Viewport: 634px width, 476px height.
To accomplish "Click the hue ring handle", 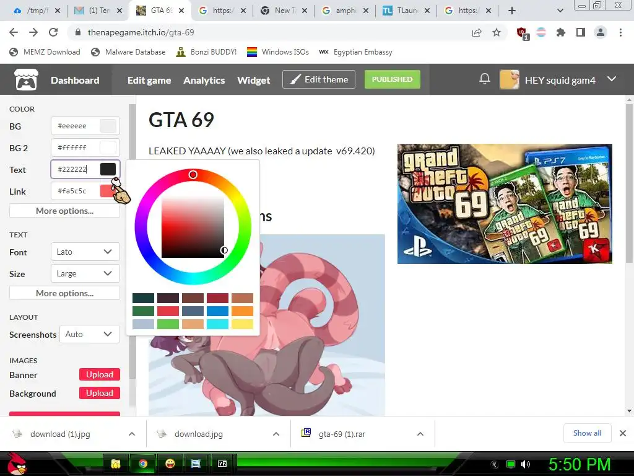I will tap(193, 174).
